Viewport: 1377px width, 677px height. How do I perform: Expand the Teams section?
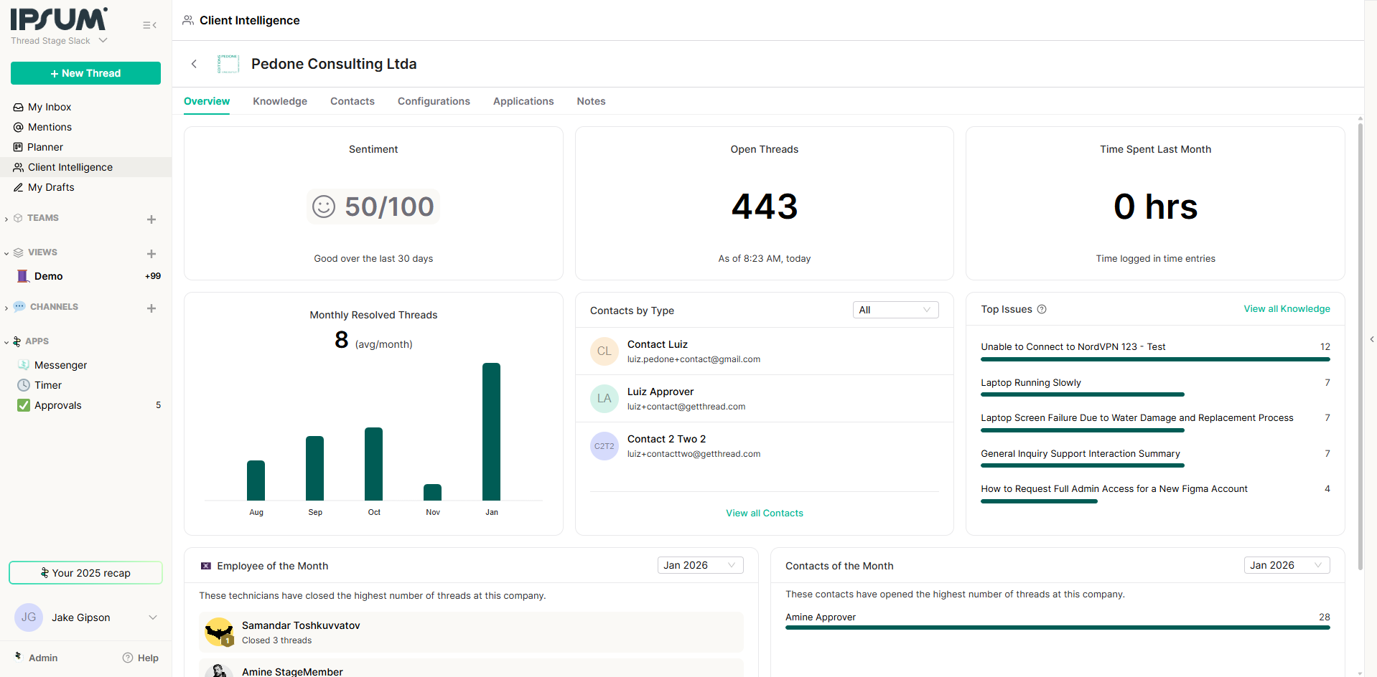(6, 219)
